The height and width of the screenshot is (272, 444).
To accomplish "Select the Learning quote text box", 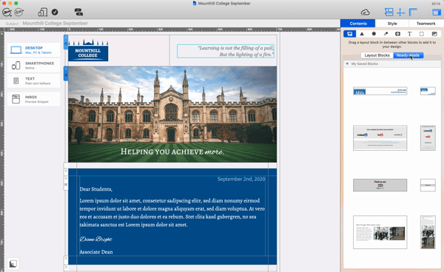I will click(226, 51).
